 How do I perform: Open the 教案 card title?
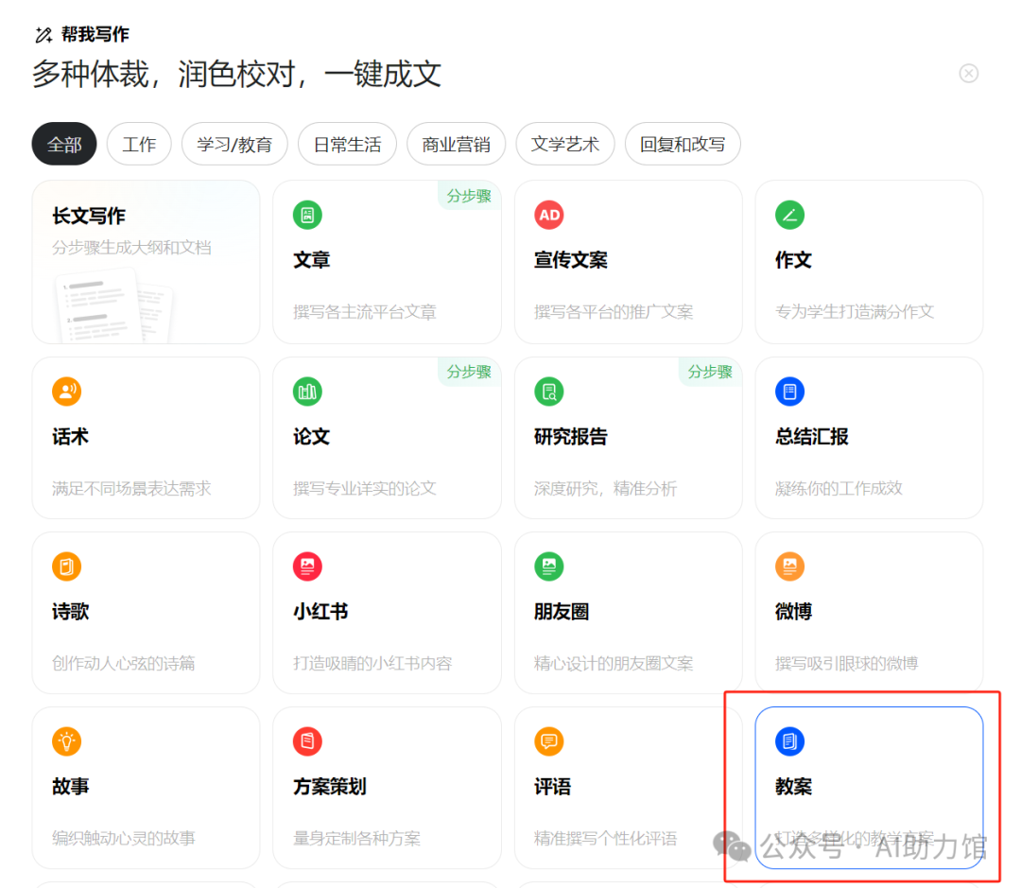tap(793, 787)
